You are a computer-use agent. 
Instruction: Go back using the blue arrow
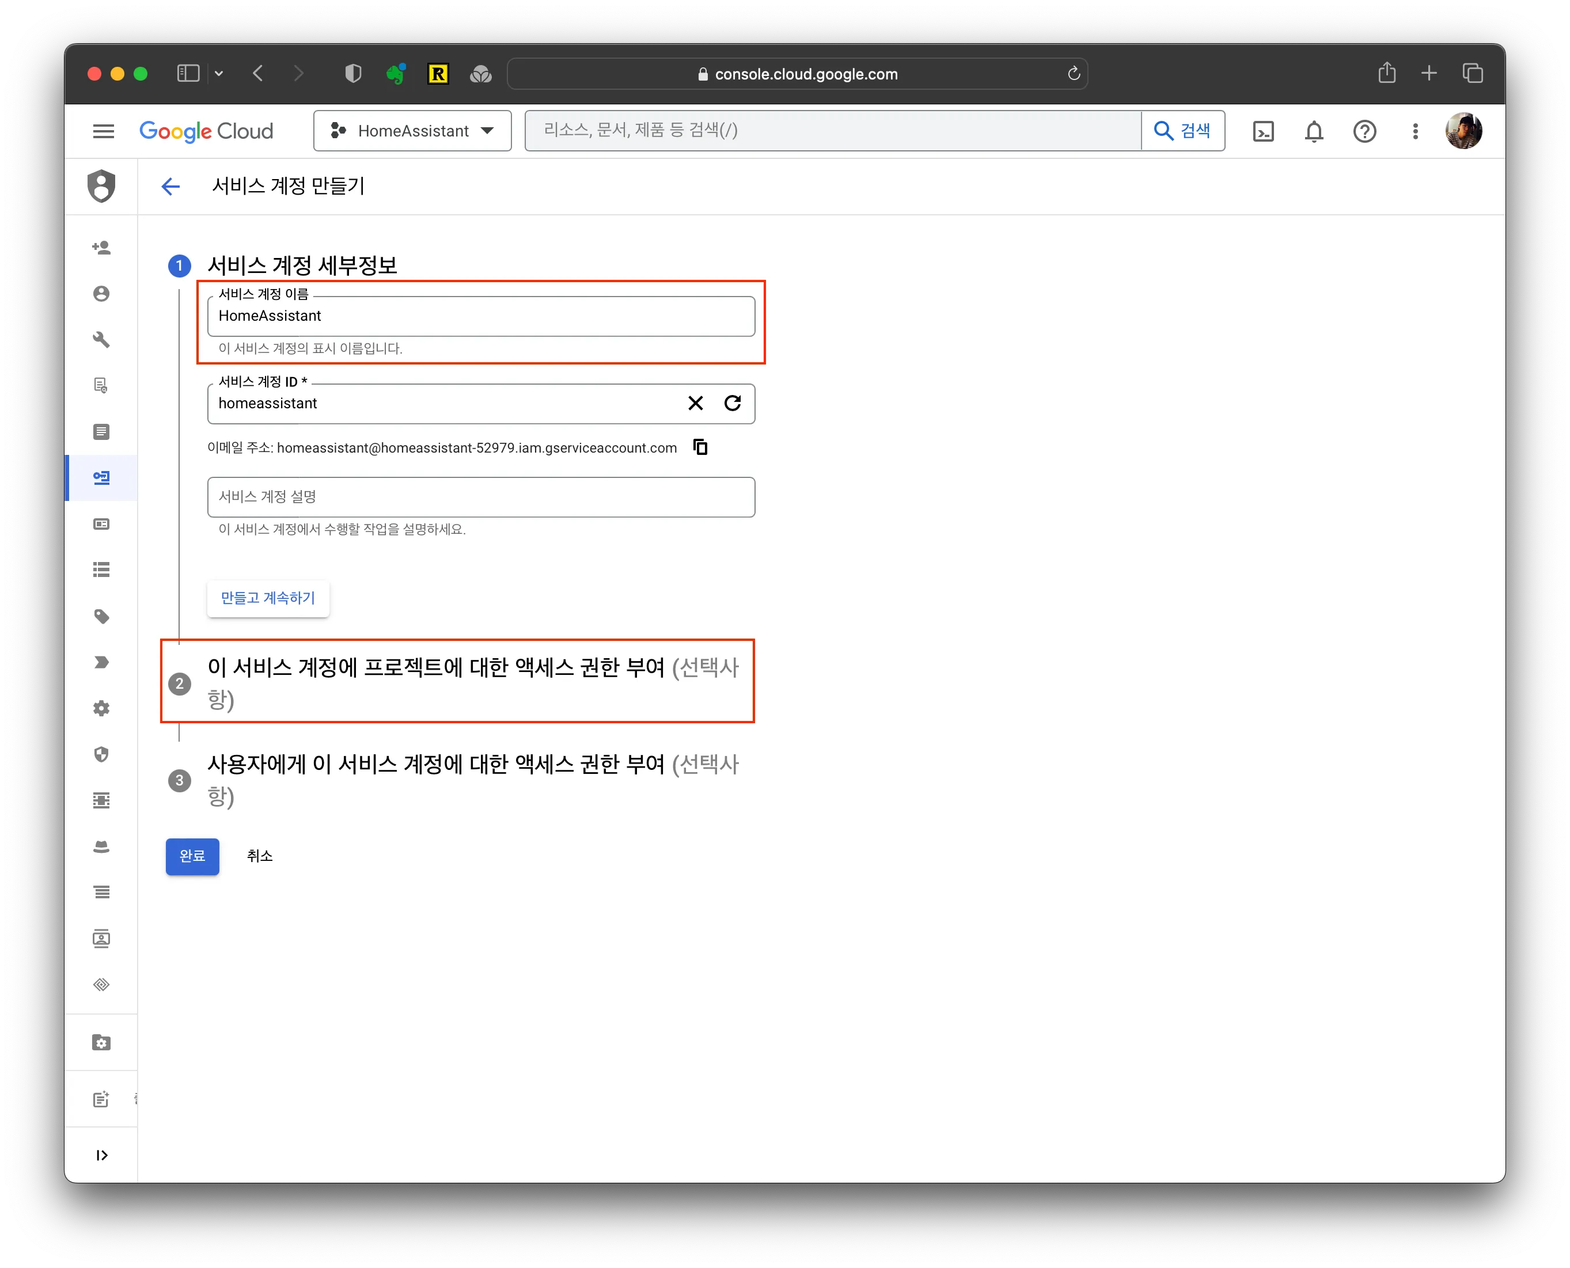(x=170, y=186)
